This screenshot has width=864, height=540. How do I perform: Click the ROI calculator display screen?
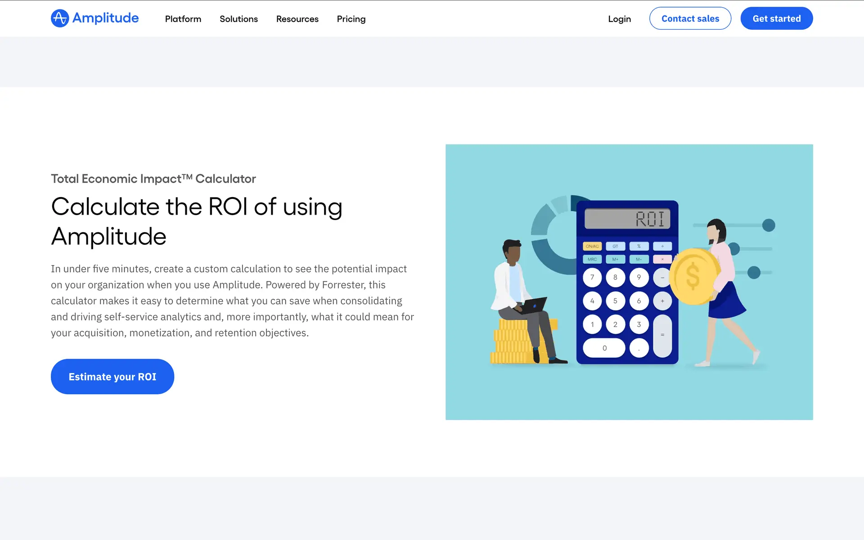[627, 219]
